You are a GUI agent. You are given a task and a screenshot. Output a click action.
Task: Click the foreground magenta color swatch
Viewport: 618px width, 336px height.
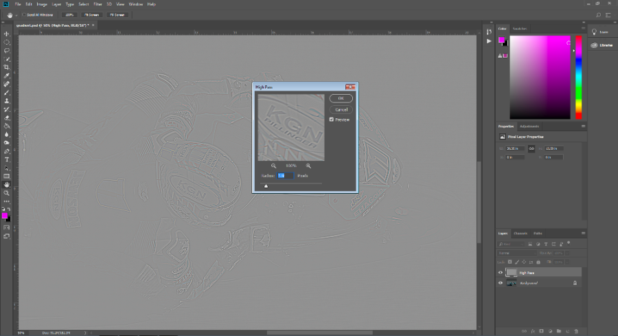click(x=5, y=215)
